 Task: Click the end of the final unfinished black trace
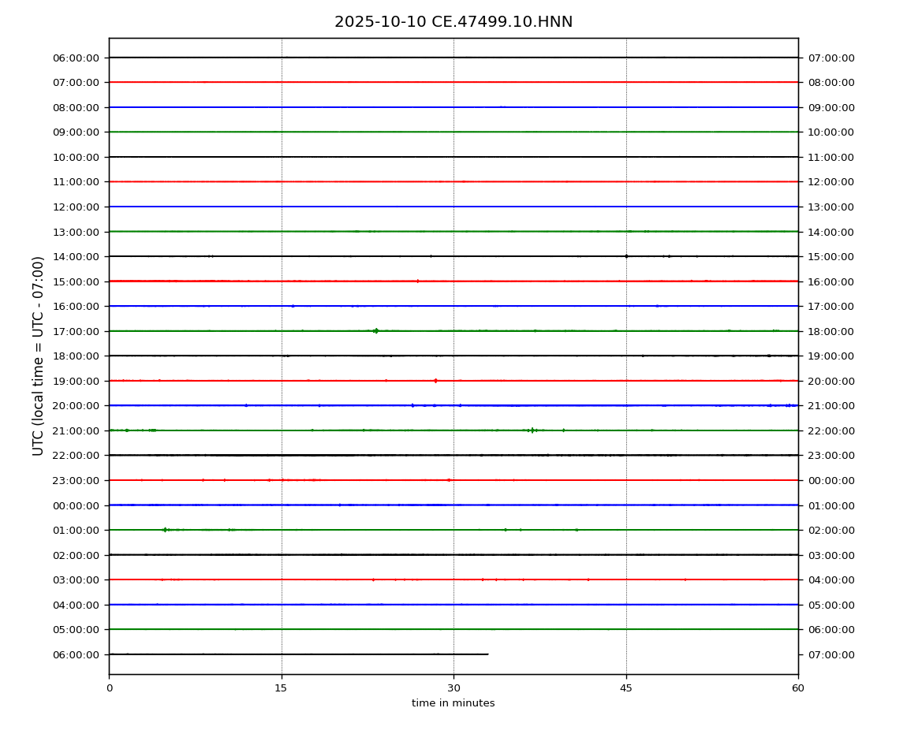pos(487,654)
